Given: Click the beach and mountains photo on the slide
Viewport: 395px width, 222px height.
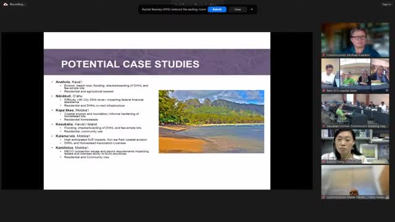Looking at the screenshot, I should 211,121.
